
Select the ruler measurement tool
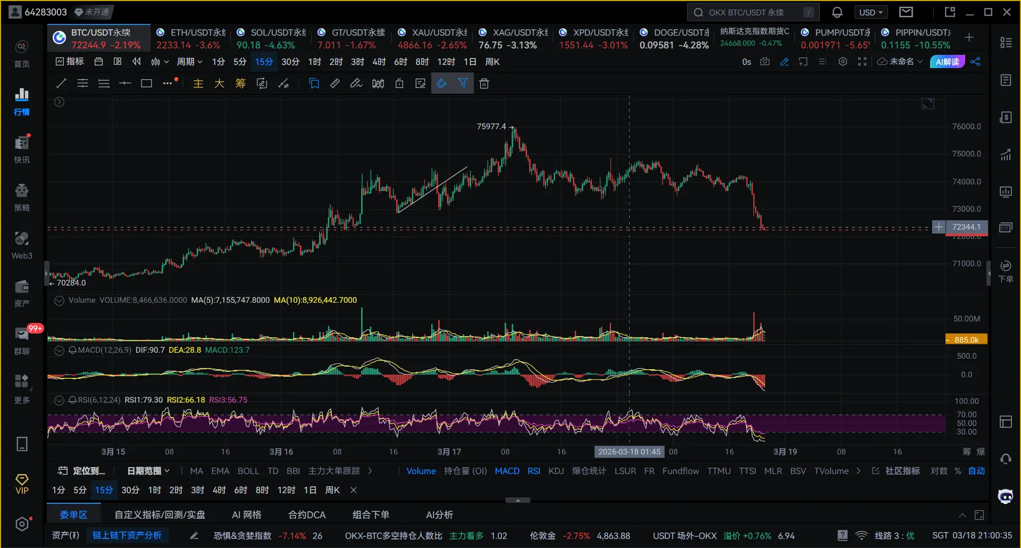coord(335,84)
